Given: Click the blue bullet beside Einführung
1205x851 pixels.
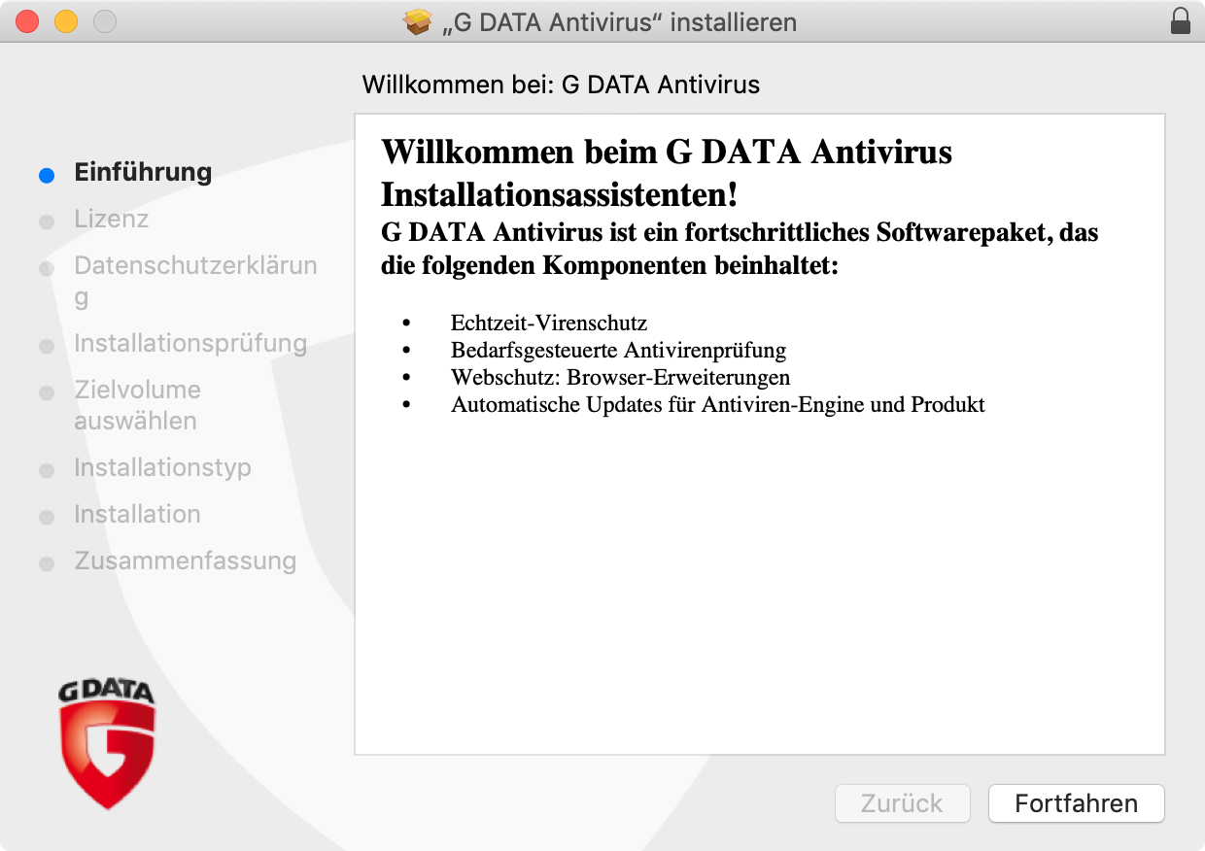Looking at the screenshot, I should coord(46,175).
